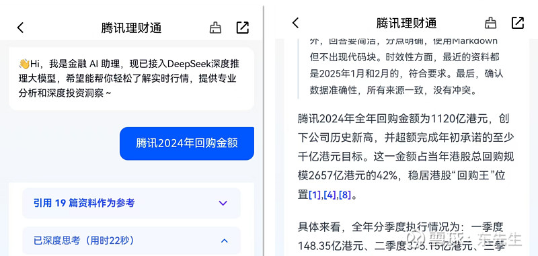Viewport: 538px width, 256px height.
Task: Open share icon in right header
Action: pos(518,23)
